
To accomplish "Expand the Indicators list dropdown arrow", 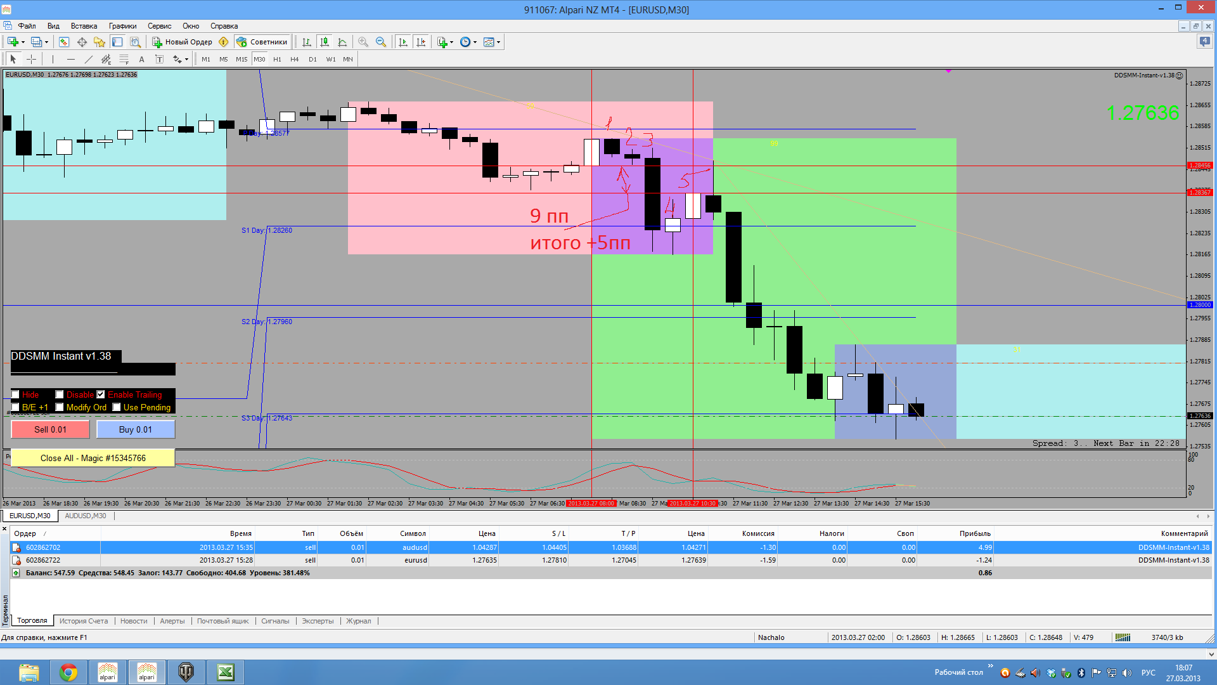I will (x=451, y=42).
